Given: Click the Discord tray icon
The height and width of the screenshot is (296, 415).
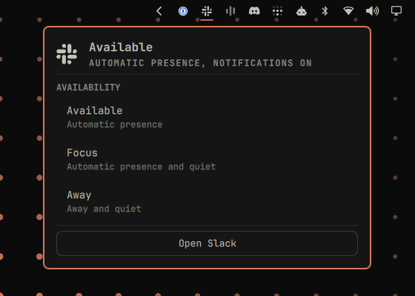Looking at the screenshot, I should point(254,11).
